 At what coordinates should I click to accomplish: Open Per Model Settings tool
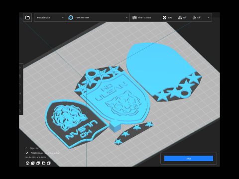[x=20, y=102]
